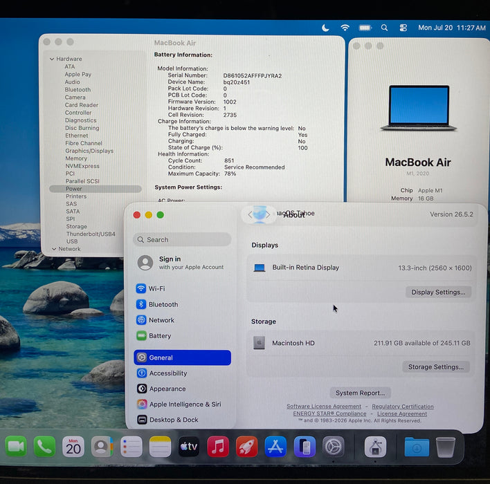Go back with Settings toolbar left chevron
490x484 pixels.
point(250,214)
